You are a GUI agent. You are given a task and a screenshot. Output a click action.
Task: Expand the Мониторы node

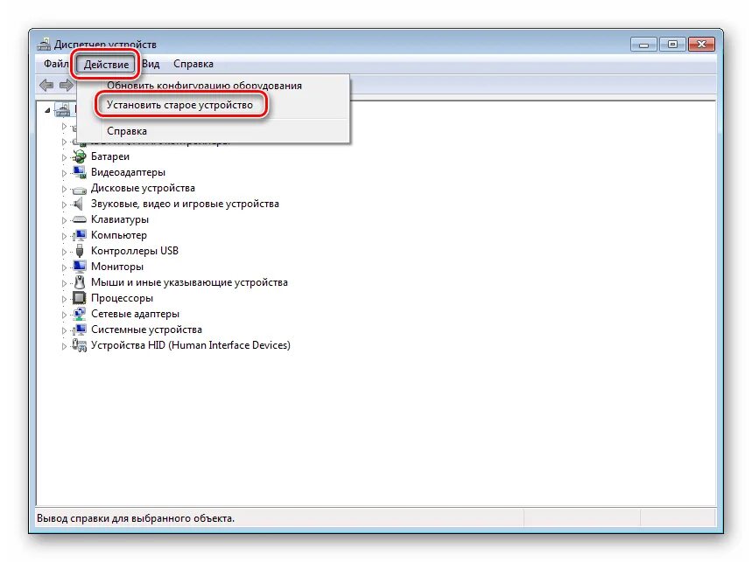coord(64,267)
